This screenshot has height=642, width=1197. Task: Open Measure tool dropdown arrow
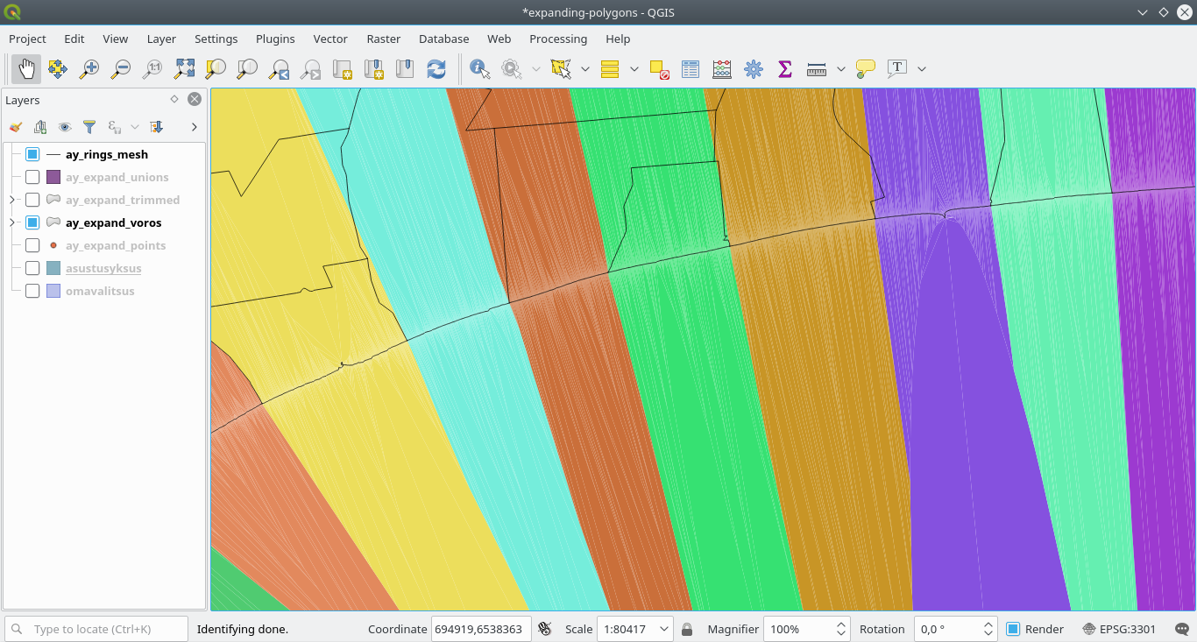click(841, 68)
